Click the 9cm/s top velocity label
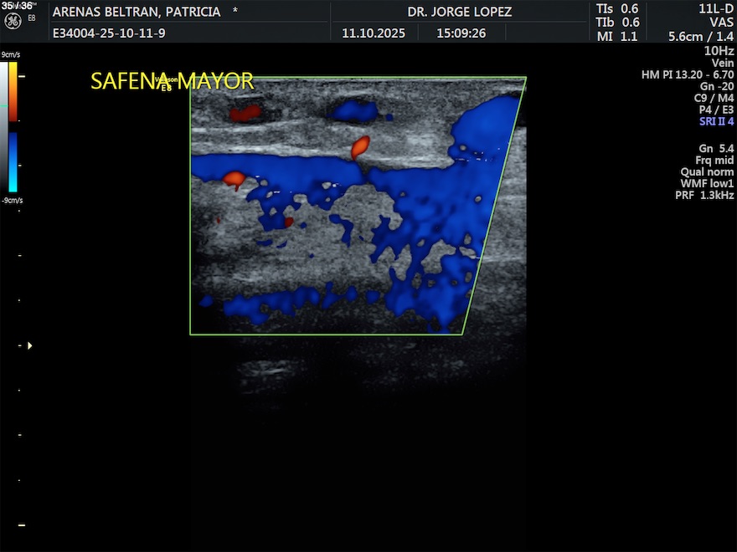The height and width of the screenshot is (552, 737). point(12,54)
